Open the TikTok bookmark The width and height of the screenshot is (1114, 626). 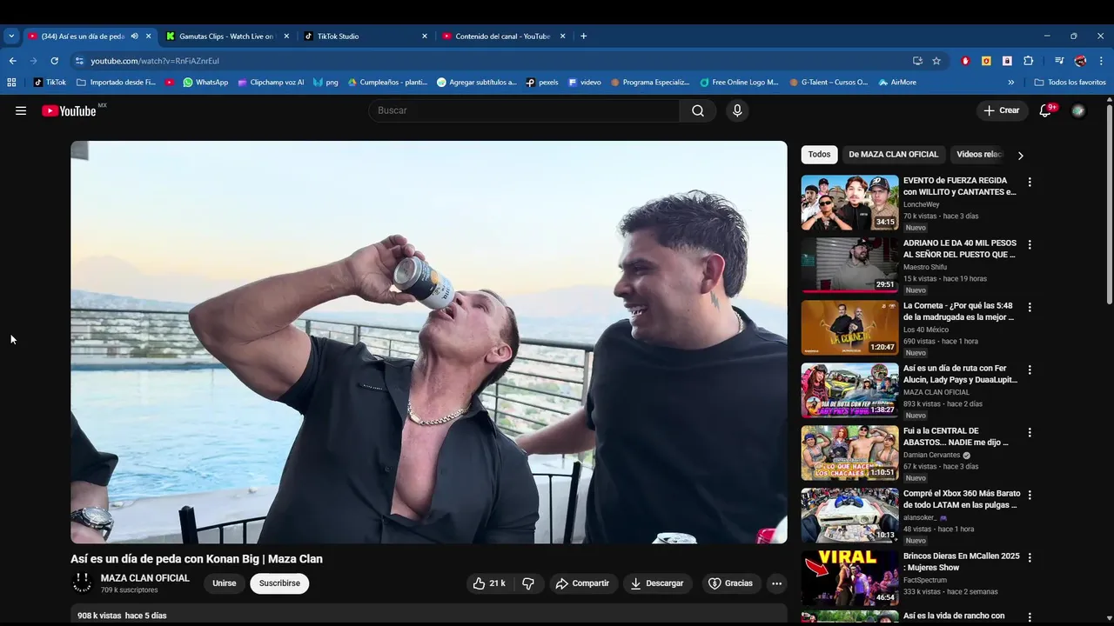click(50, 83)
